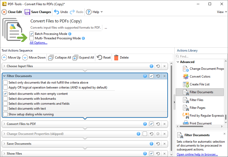Image resolution: width=228 pixels, height=157 pixels.
Task: Open help for Filter Documents action
Action: [145, 76]
